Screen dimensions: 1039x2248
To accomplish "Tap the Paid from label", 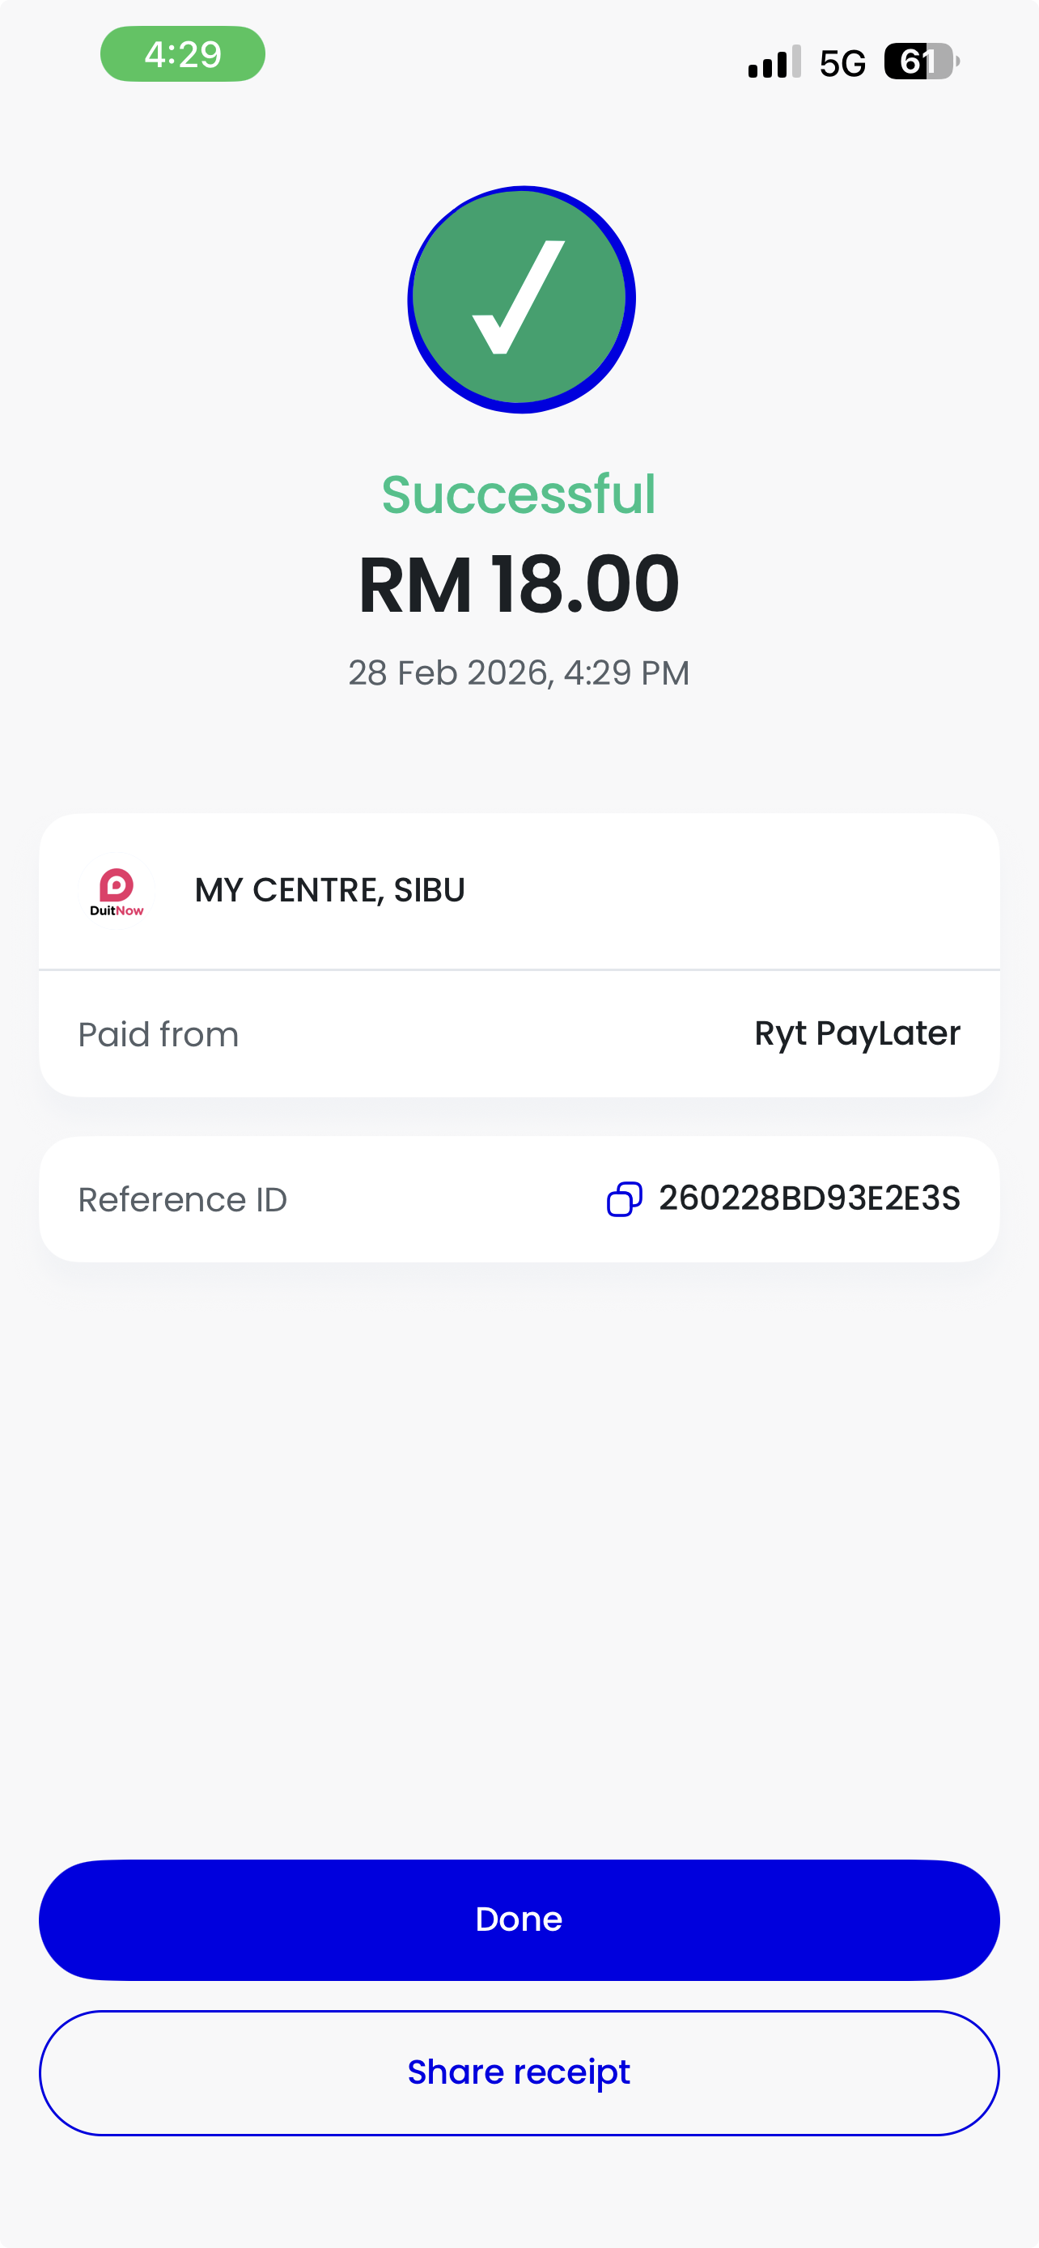I will point(158,1034).
